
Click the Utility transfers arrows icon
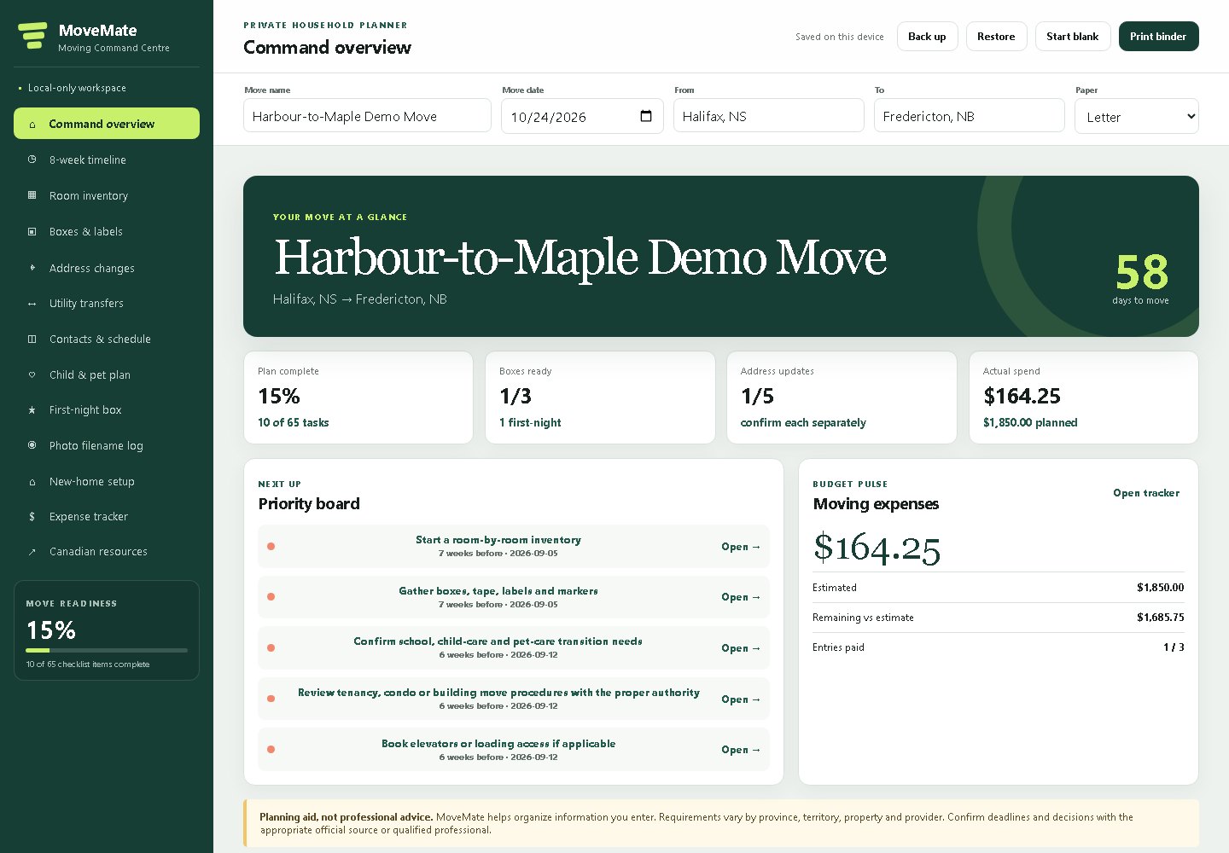[x=32, y=304]
